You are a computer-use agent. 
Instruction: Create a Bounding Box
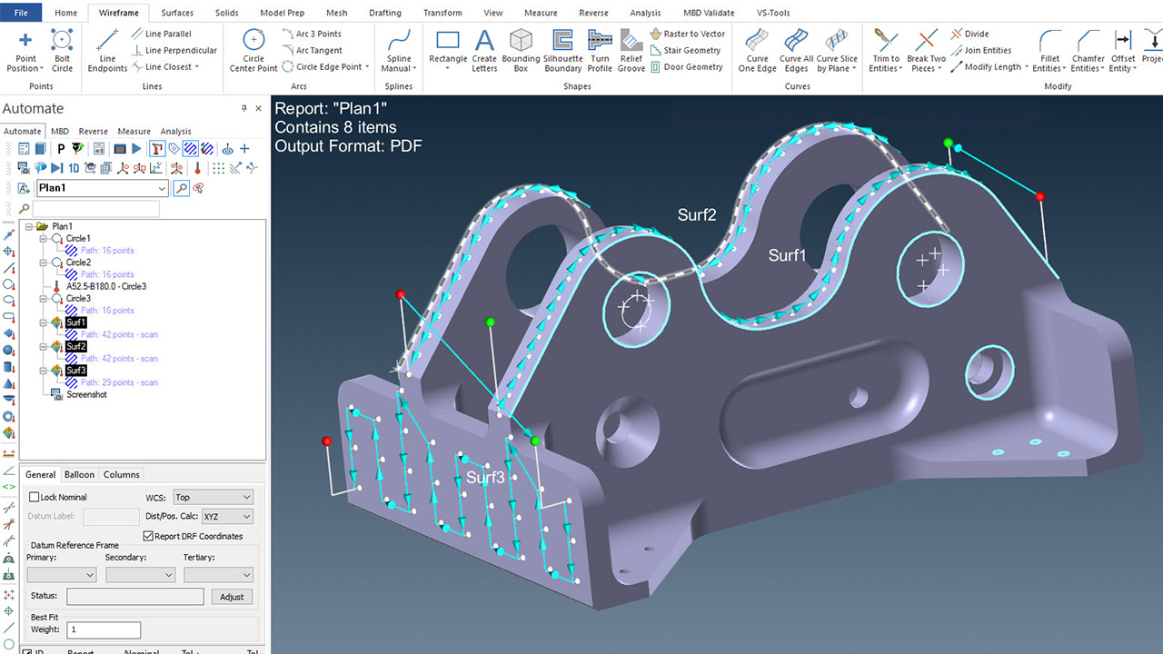521,52
